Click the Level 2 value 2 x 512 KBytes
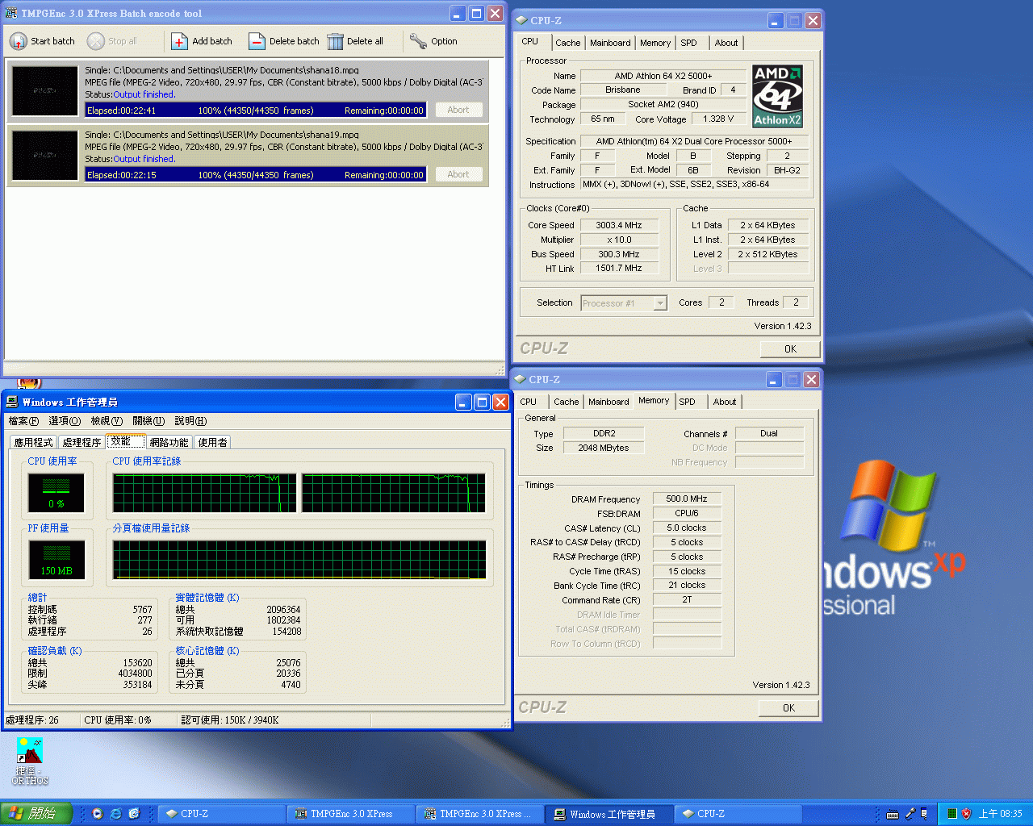Screen dimensions: 1033x826 767,254
